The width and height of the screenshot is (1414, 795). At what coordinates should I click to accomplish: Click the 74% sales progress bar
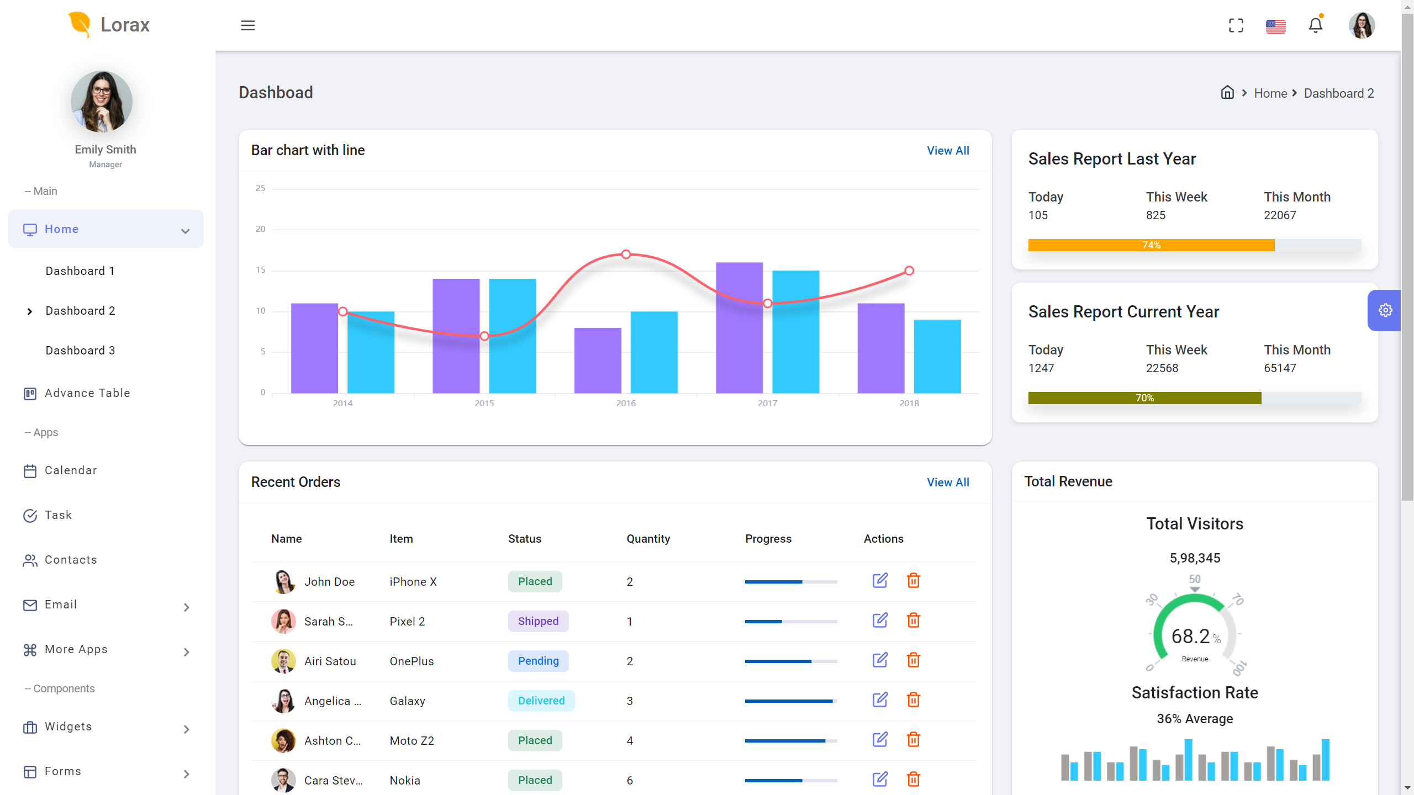(x=1151, y=245)
